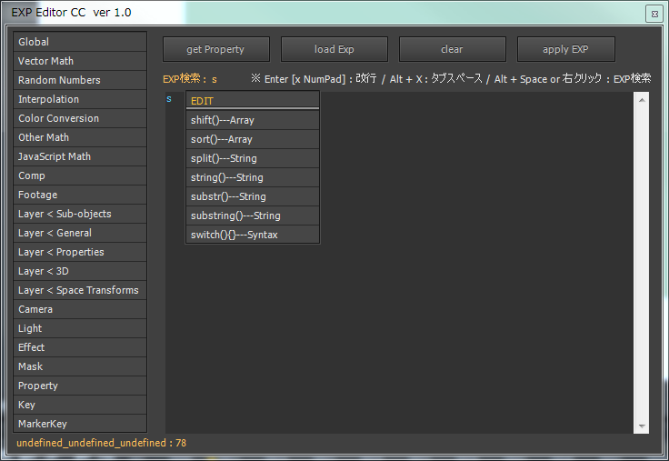Viewport: 669px width, 461px height.
Task: Pick shift()---Array from suggestions
Action: [253, 120]
